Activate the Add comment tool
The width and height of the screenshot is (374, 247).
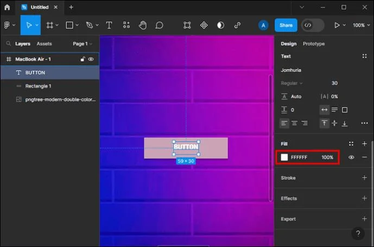tap(159, 25)
